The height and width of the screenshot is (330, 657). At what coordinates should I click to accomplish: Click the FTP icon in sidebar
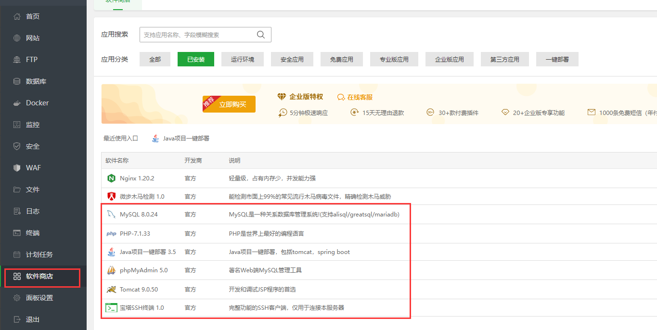(x=17, y=60)
